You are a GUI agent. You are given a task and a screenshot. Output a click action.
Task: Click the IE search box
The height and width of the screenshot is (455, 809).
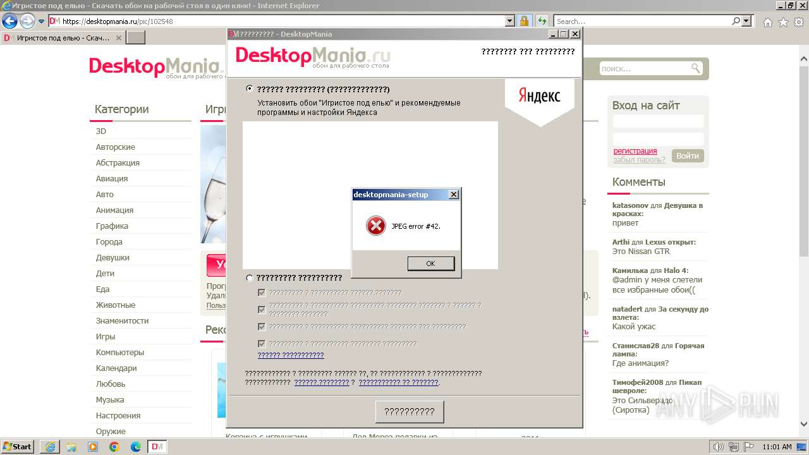(642, 21)
